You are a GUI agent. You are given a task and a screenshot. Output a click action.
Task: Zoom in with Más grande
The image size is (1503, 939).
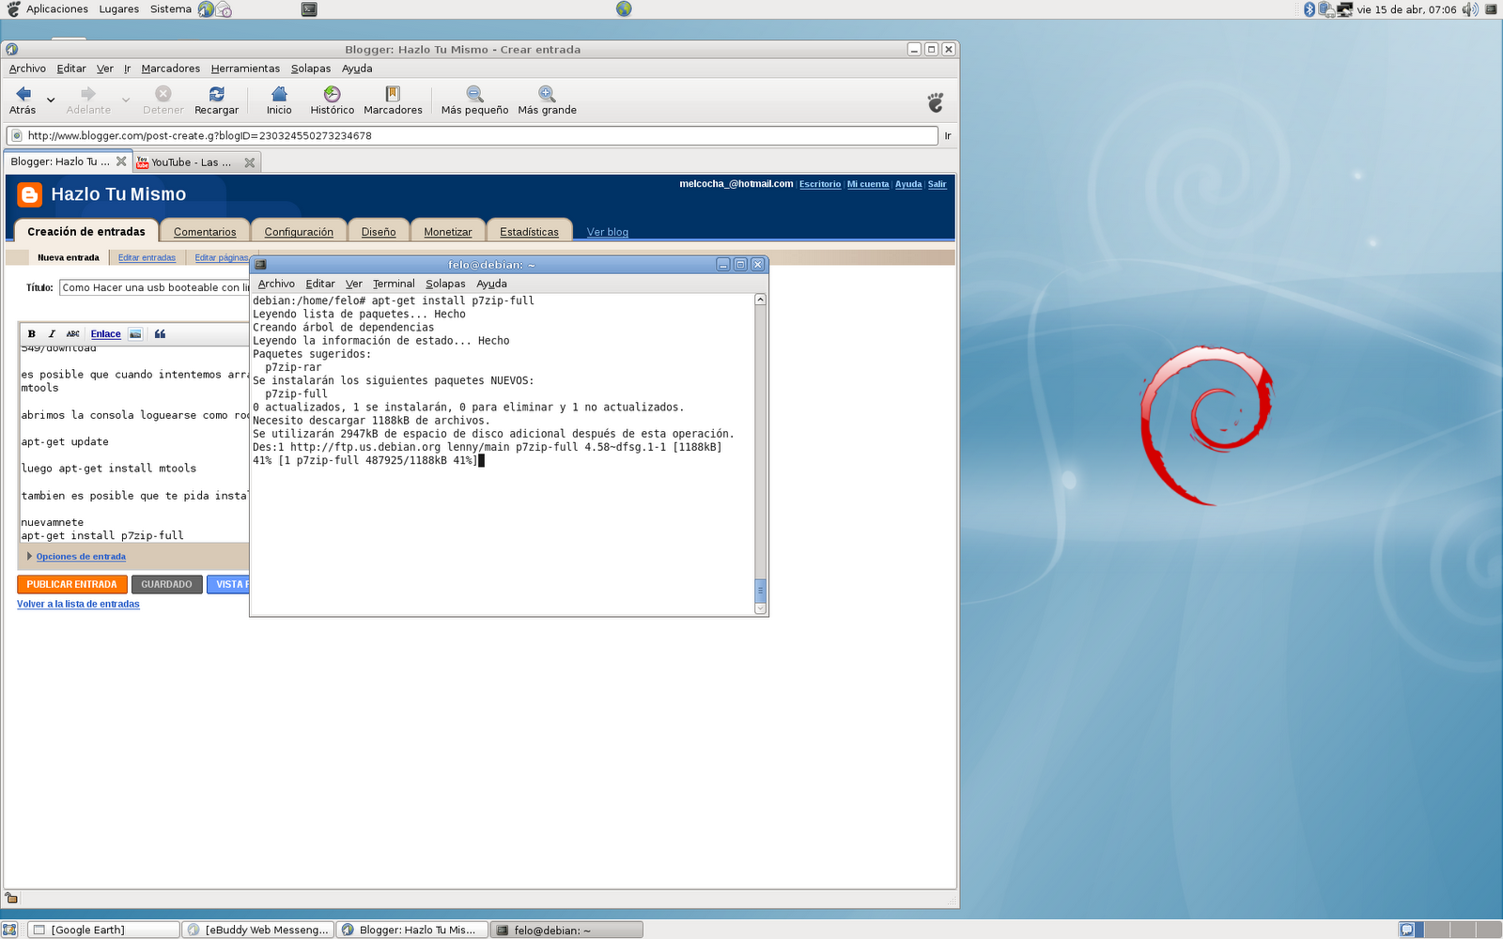pos(547,100)
